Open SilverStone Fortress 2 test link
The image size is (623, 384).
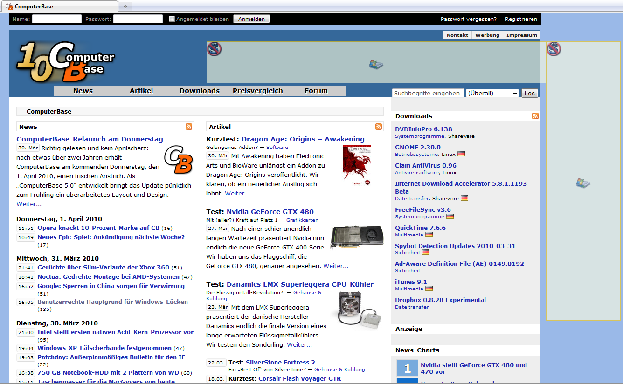coord(280,362)
